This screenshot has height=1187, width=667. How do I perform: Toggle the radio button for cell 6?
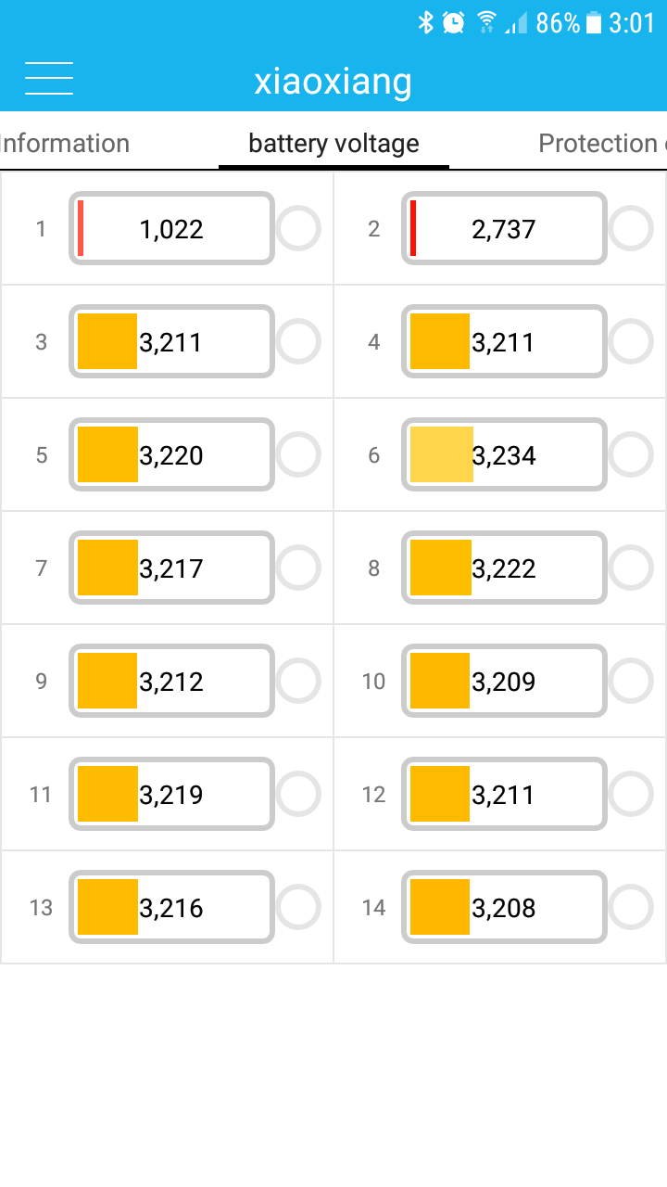click(631, 454)
